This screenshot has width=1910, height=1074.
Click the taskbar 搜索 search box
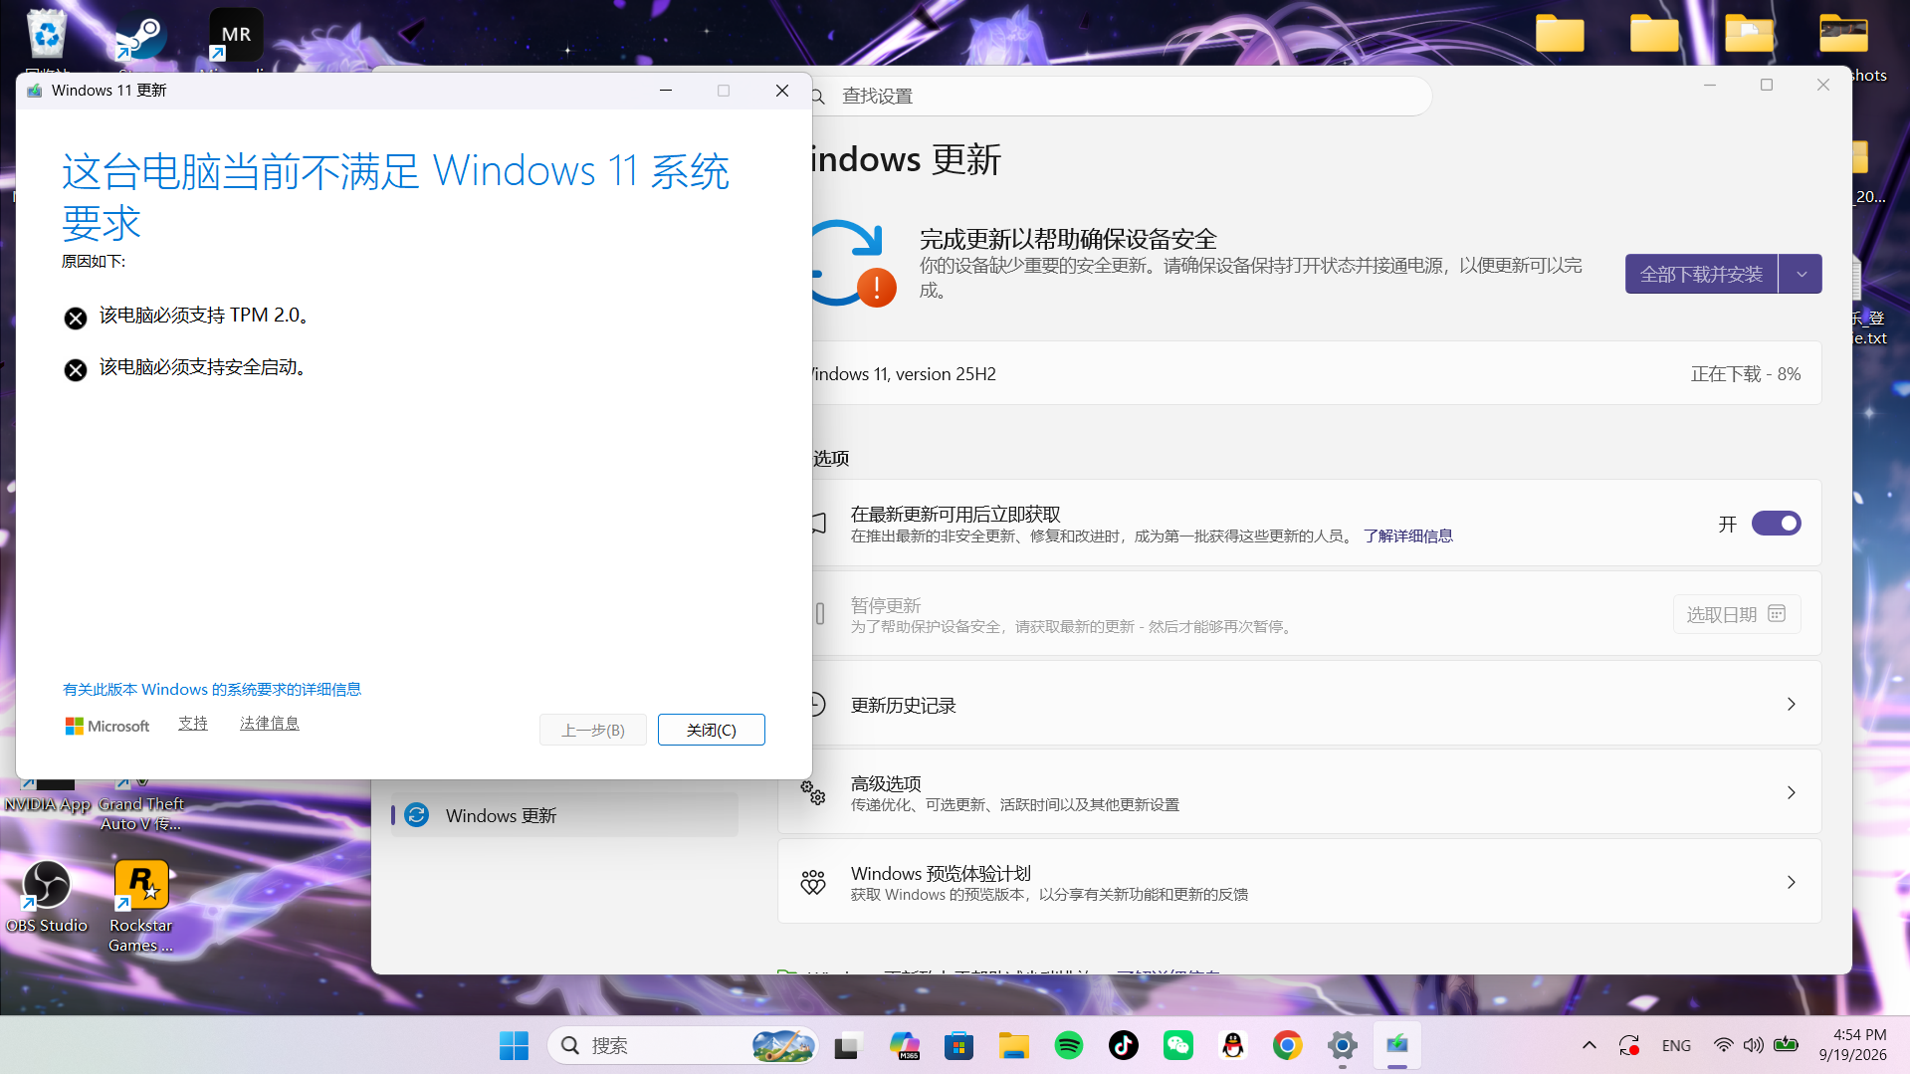(x=683, y=1045)
